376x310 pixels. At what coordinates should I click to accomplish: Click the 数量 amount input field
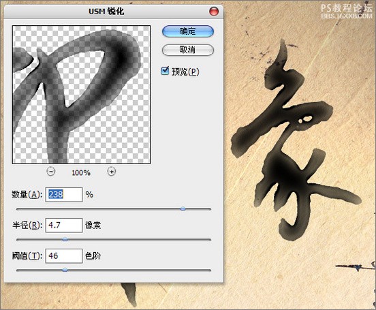point(64,194)
